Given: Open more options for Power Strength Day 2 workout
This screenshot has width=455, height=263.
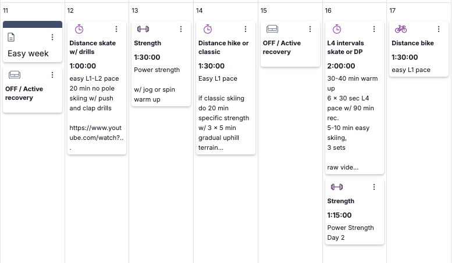Looking at the screenshot, I should 374,187.
